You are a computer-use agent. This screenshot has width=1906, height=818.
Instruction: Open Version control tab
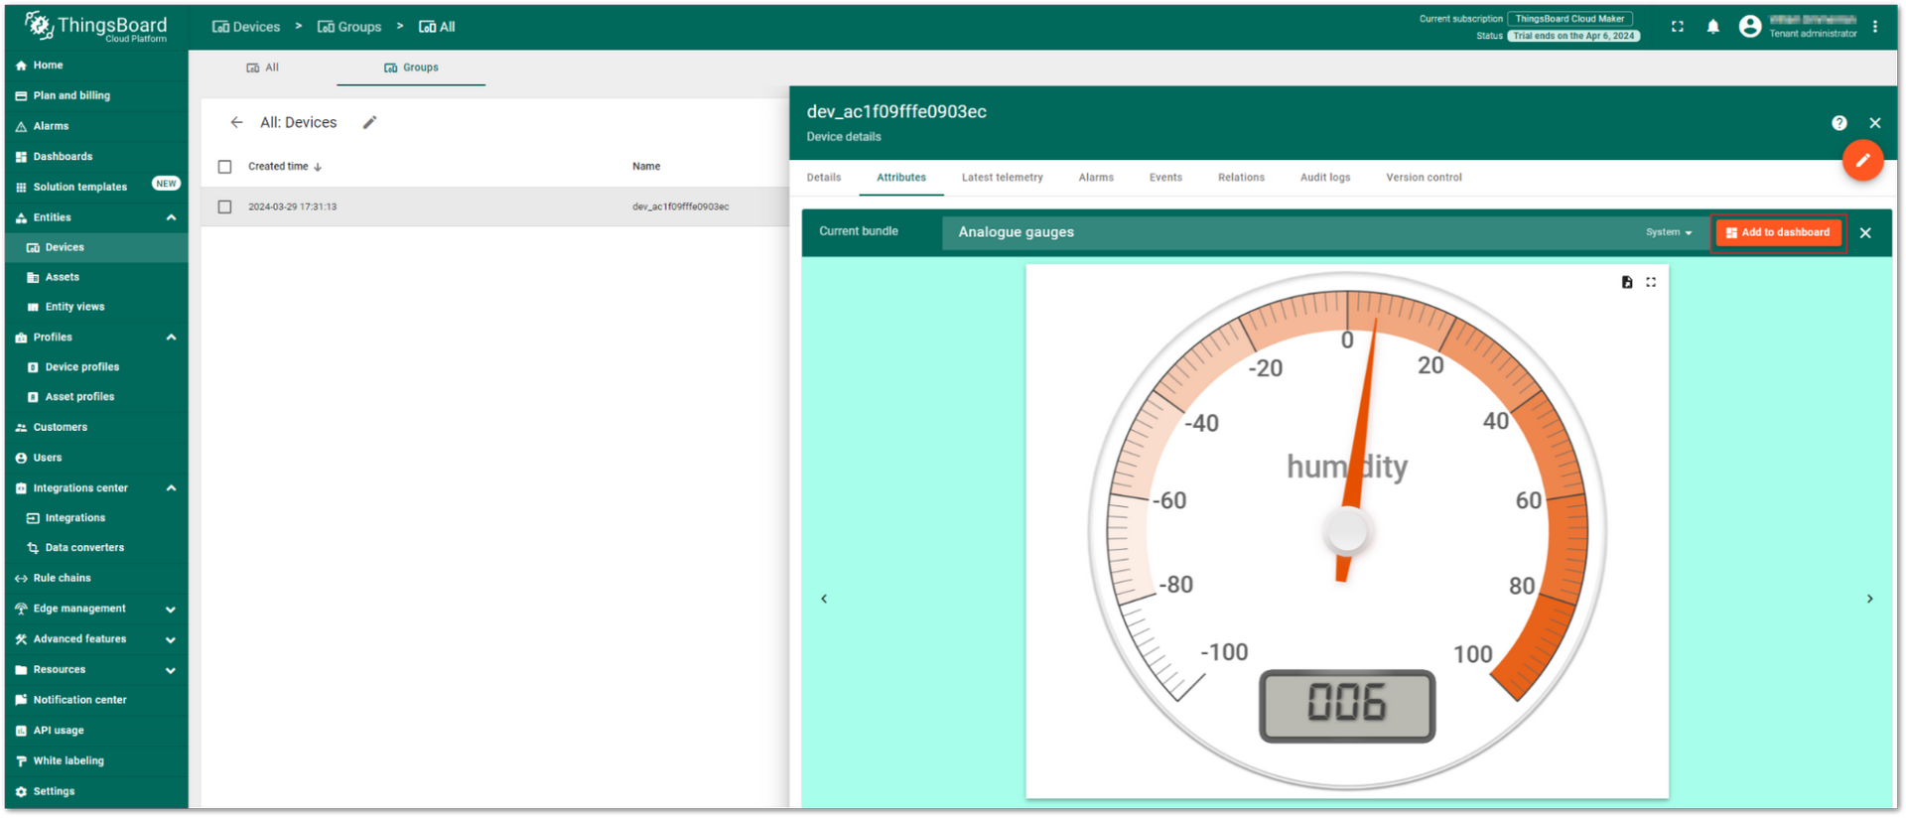(1424, 178)
